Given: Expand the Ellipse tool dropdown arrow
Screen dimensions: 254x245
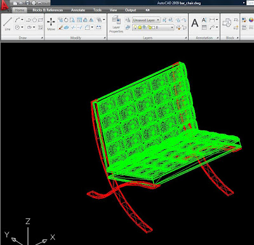Looking at the screenshot, I should pos(34,27).
